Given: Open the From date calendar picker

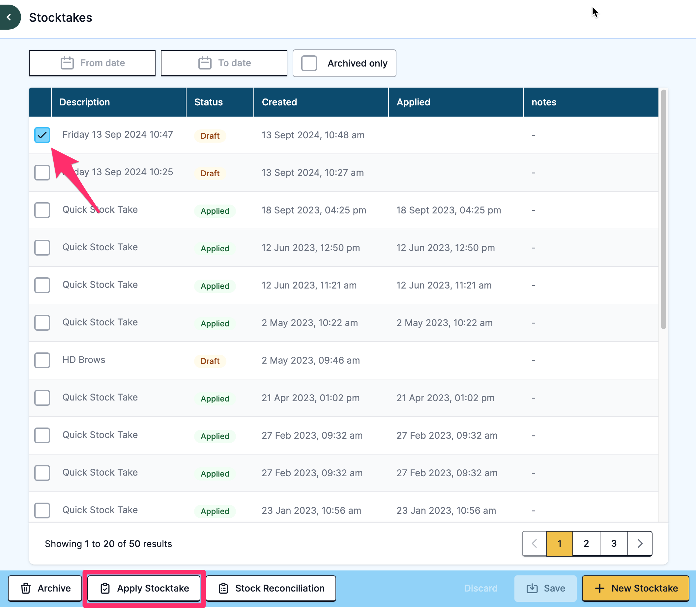Looking at the screenshot, I should 92,63.
